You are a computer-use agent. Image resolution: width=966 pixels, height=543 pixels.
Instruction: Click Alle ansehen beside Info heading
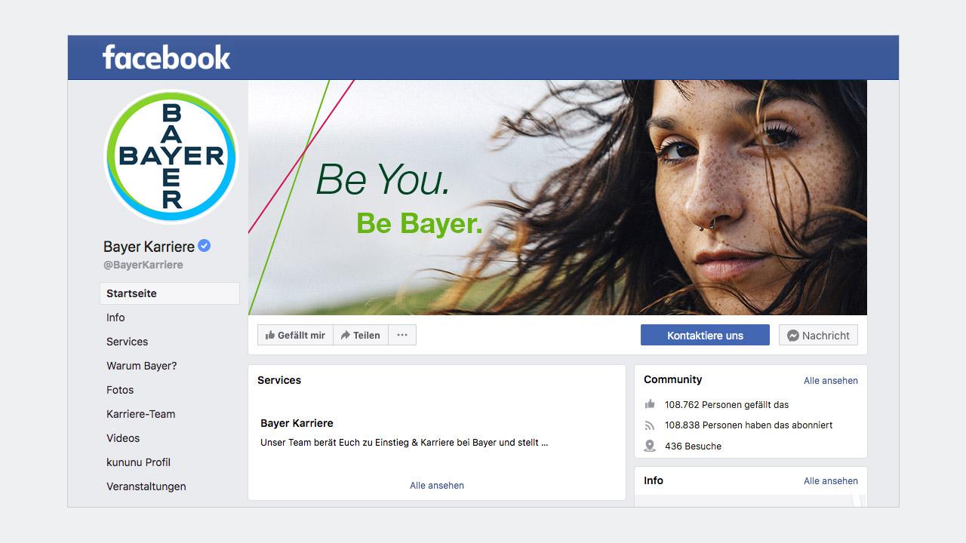point(831,481)
